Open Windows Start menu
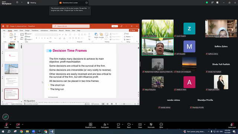The image size is (238, 134). (x=3, y=131)
